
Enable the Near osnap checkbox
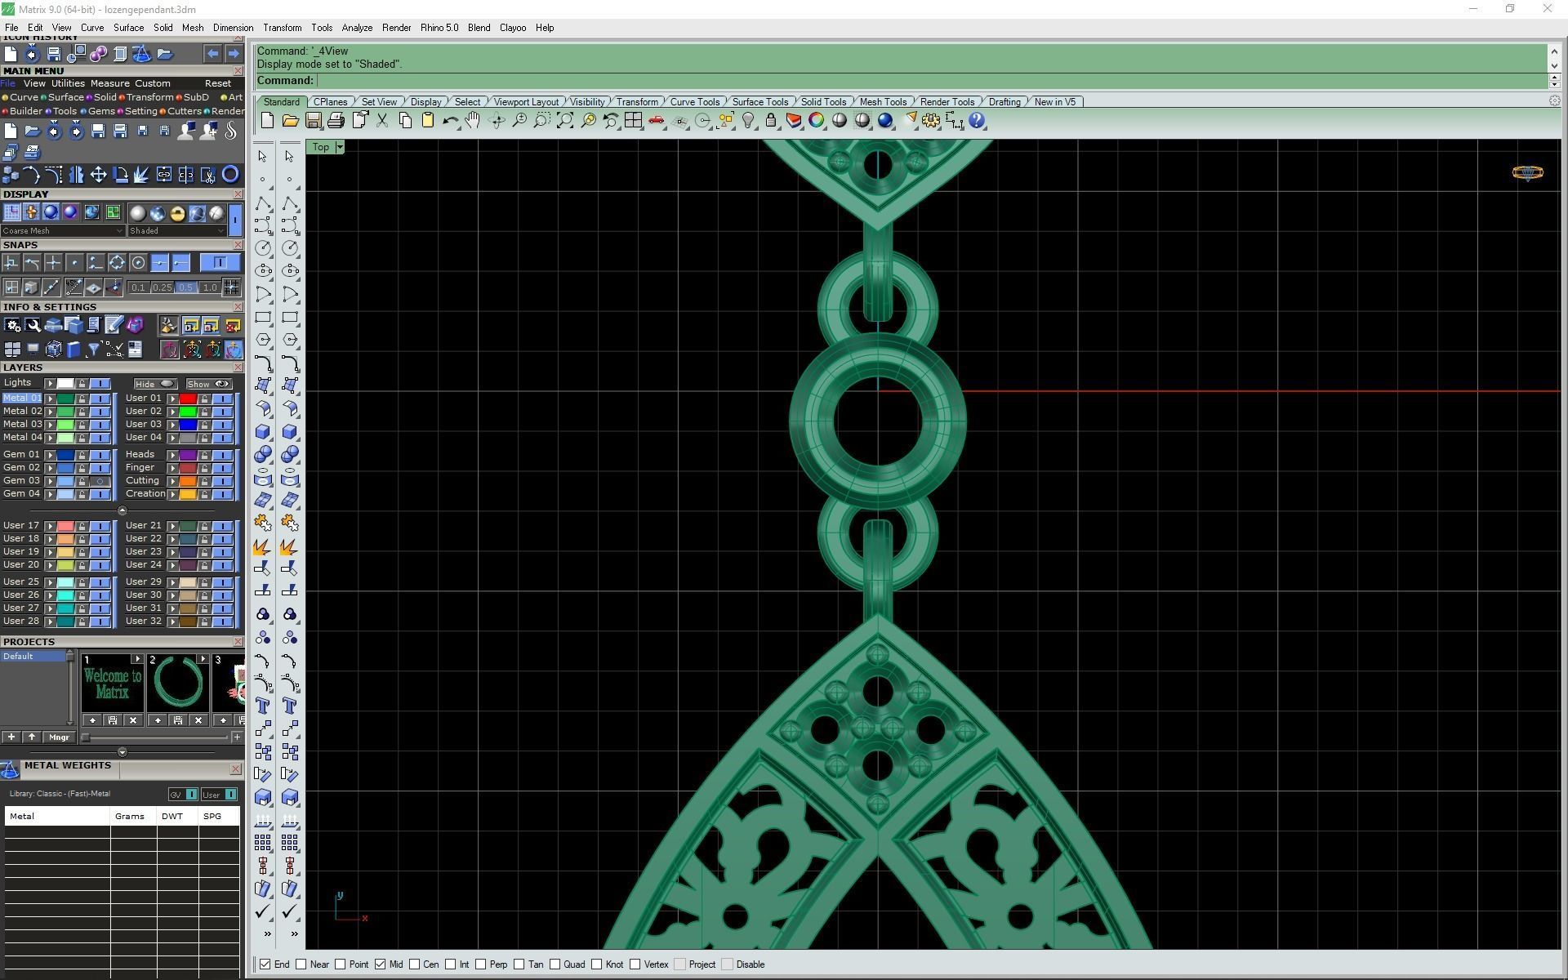click(x=301, y=964)
